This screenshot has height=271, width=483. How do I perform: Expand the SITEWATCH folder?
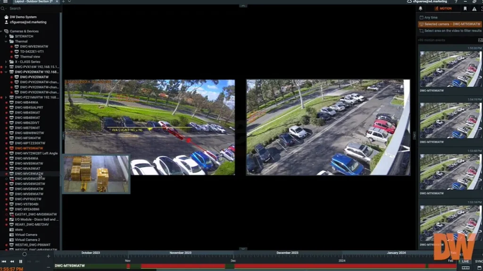[x=6, y=36]
